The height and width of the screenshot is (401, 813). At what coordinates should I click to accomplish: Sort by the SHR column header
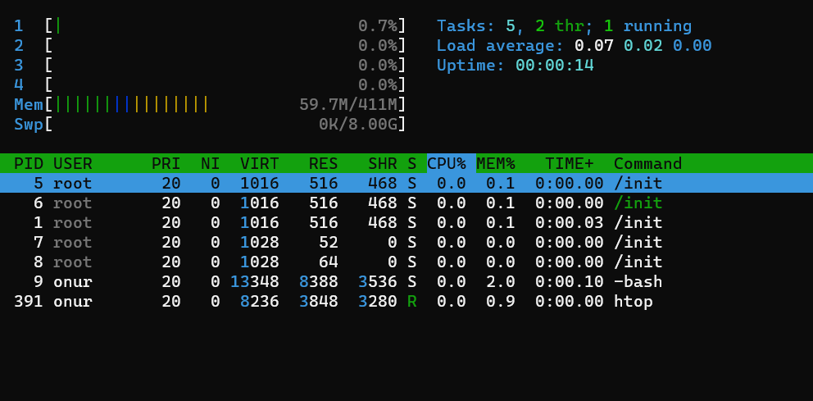[x=383, y=163]
